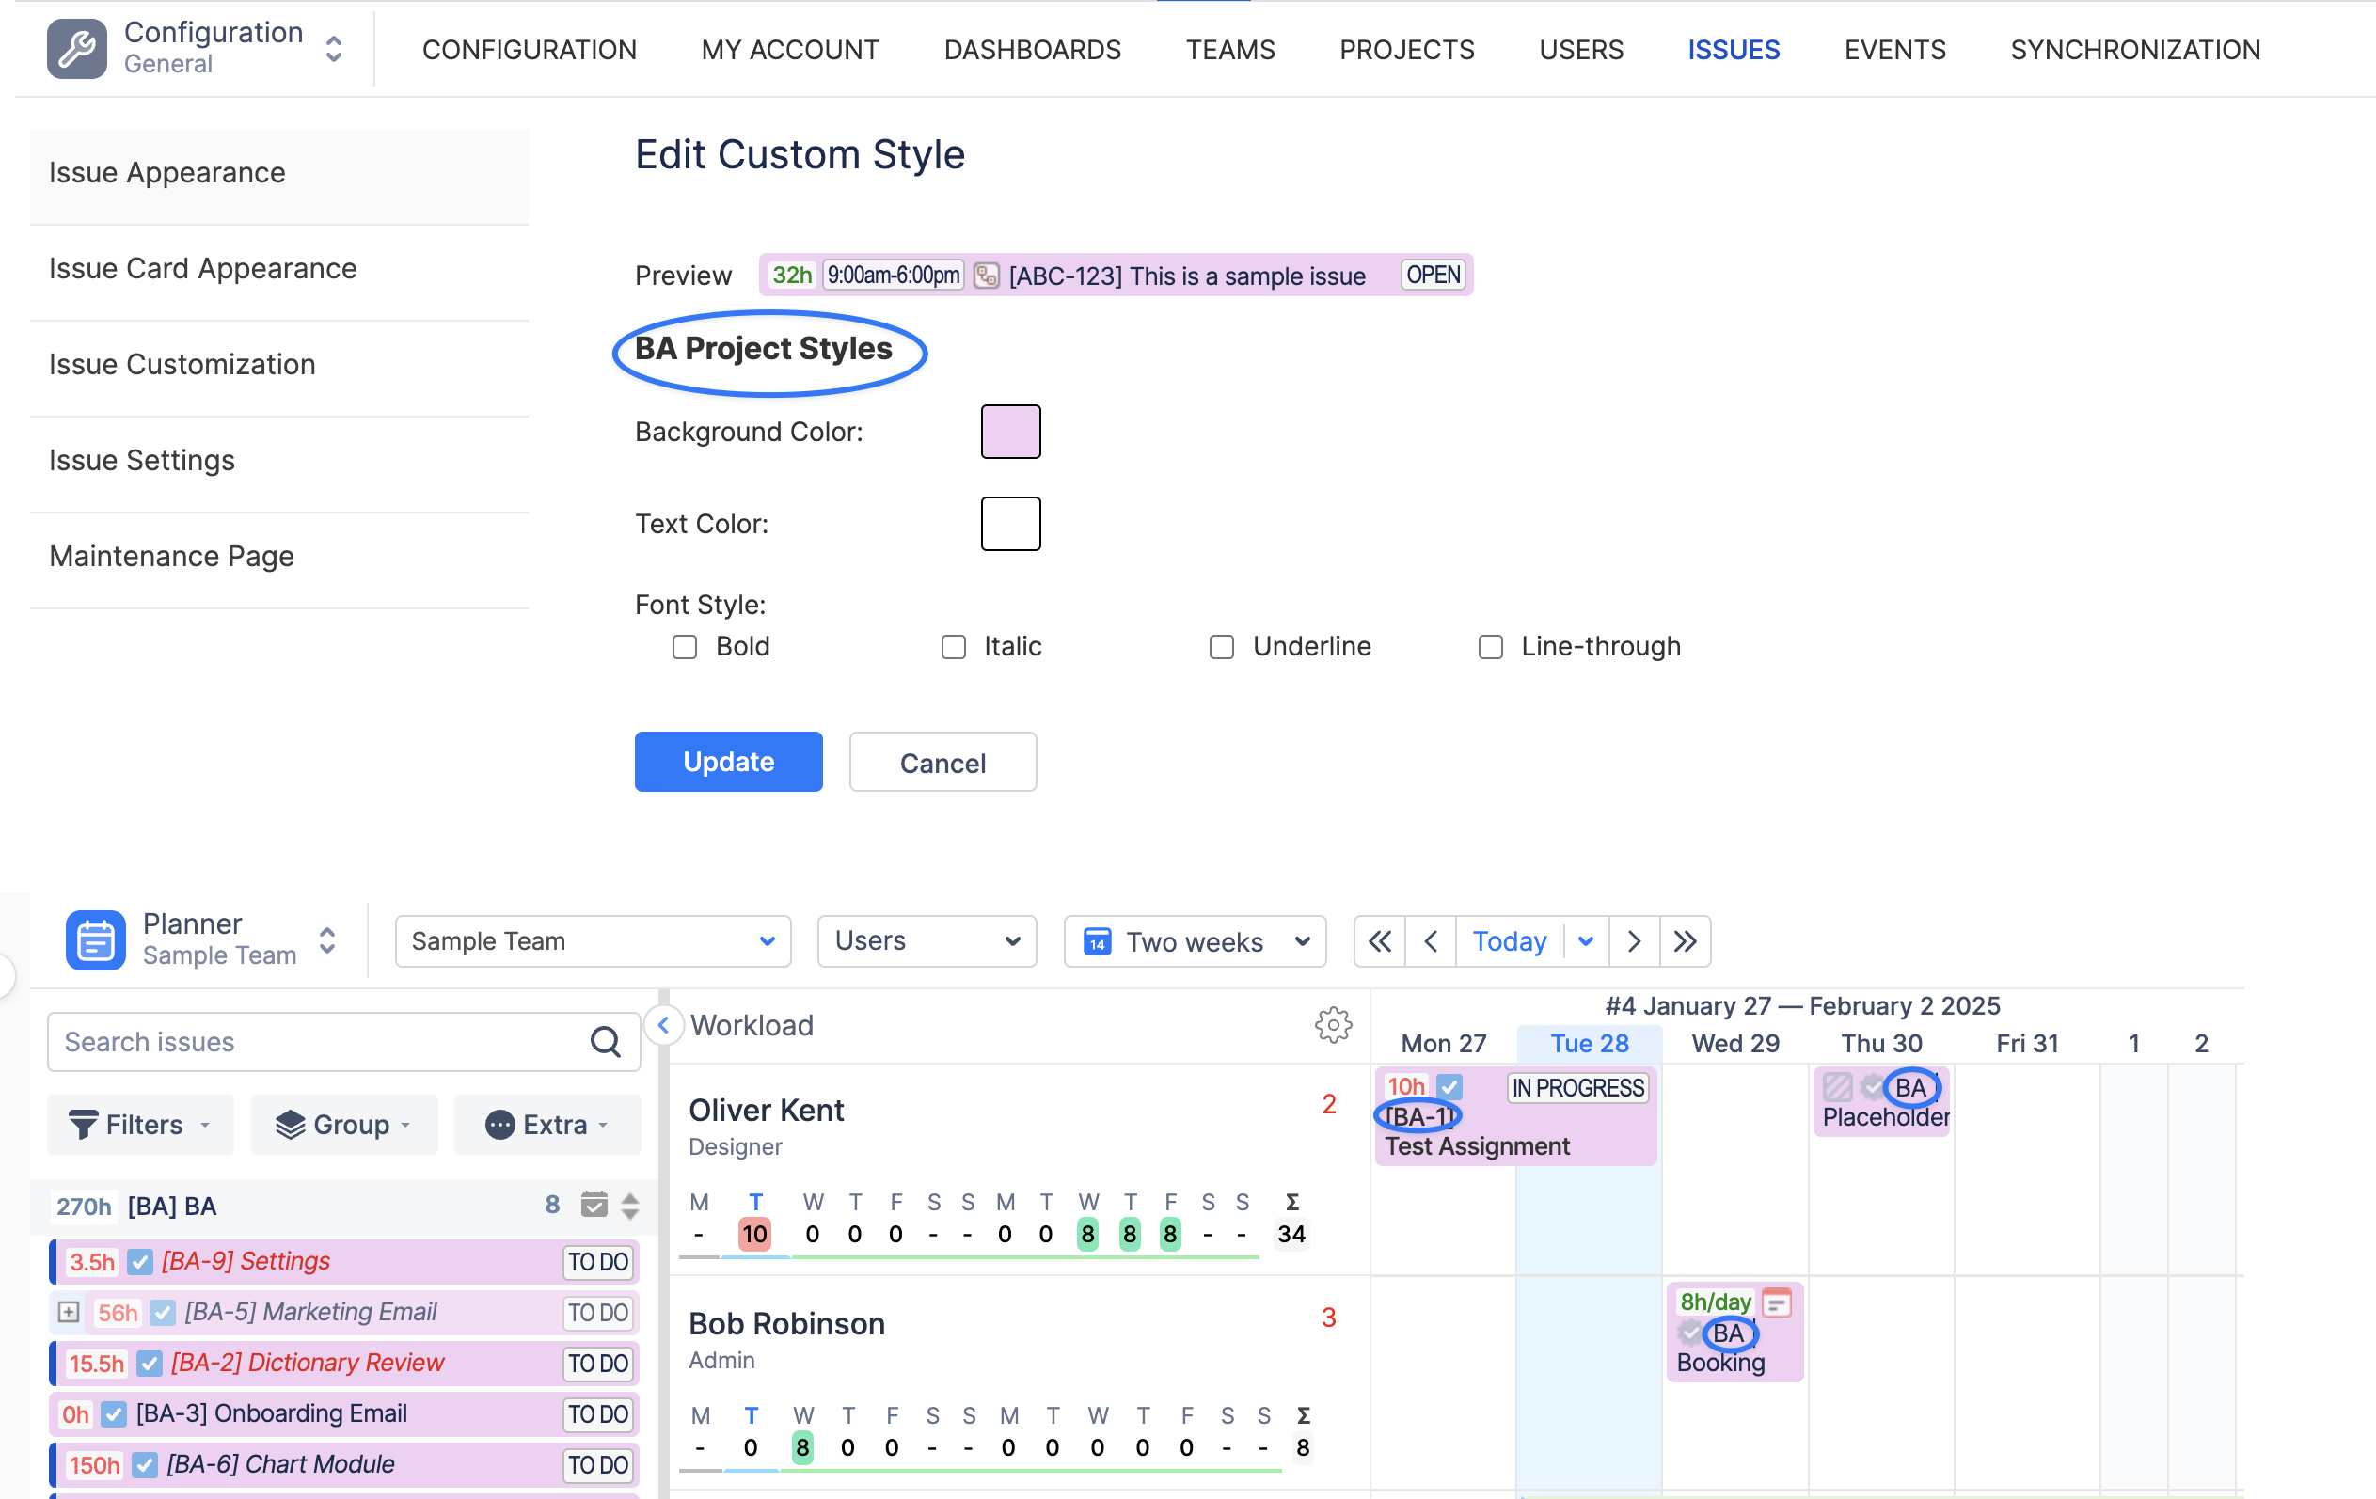The image size is (2376, 1499).
Task: Check the Italic font style option
Action: (953, 647)
